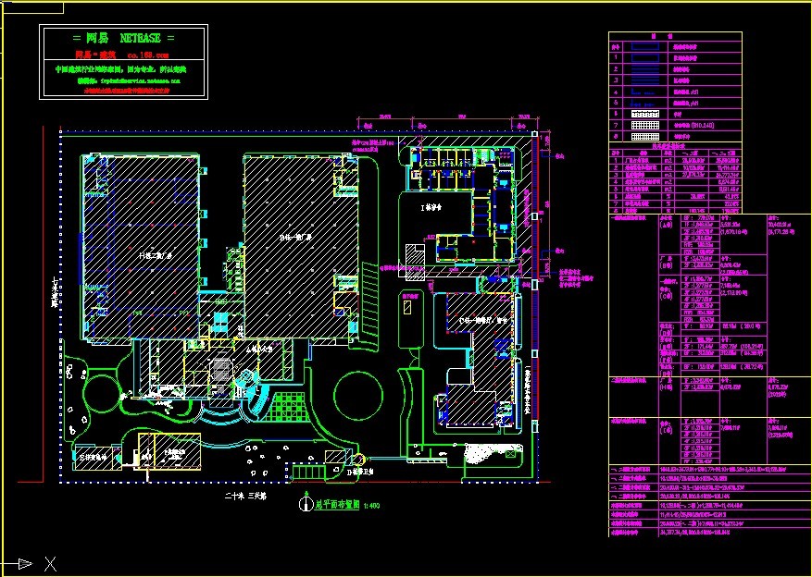Select the yellow-outlined building at the lower left

168,450
